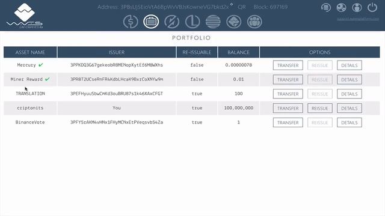Viewport: 385px width, 216px height.
Task: Open the Leasing tab with L icon
Action: point(192,22)
